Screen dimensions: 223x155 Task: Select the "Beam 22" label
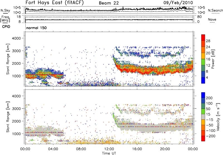[109, 3]
